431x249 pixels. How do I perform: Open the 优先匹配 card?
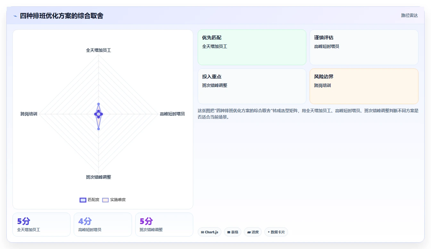252,47
